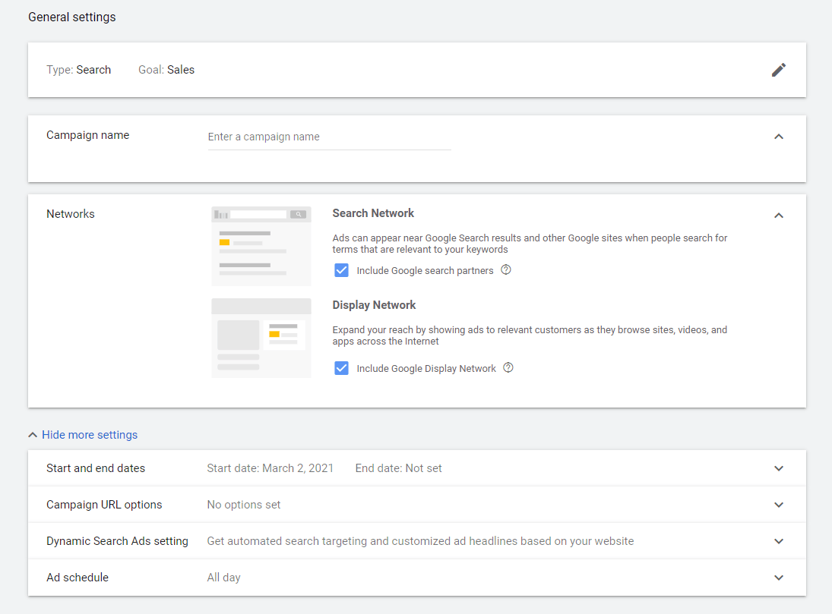This screenshot has height=614, width=832.
Task: Click Start date: March 2, 2021 text
Action: tap(270, 468)
